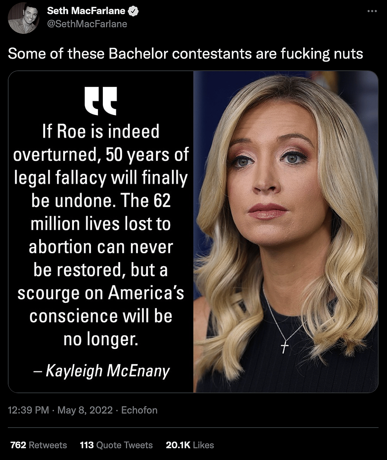The width and height of the screenshot is (387, 460).
Task: Show the 113 Quote Tweets
Action: (116, 445)
